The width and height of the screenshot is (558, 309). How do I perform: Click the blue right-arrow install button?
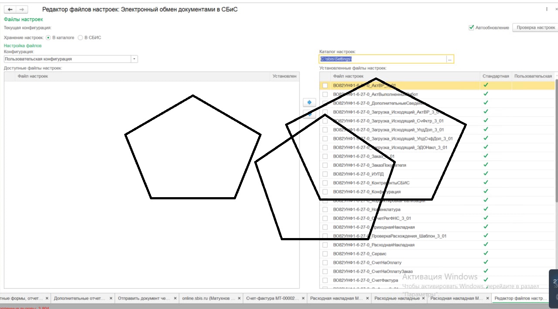[x=309, y=102]
